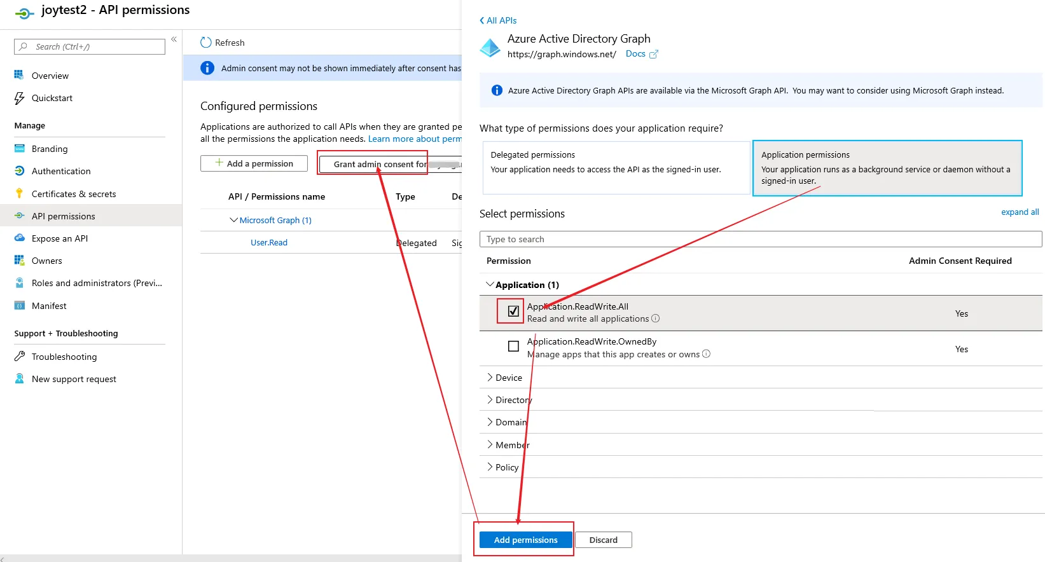Click Grant admin consent button
Viewport: 1045px width, 562px height.
[390, 164]
